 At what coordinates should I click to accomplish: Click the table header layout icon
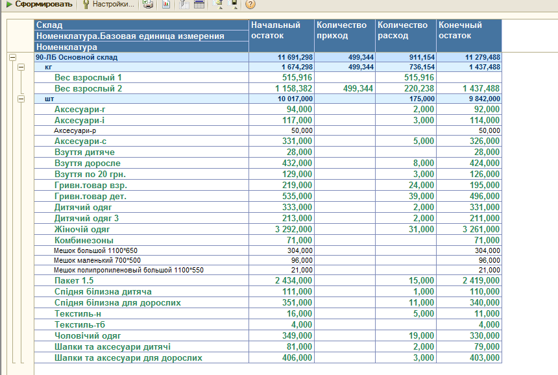(x=199, y=5)
